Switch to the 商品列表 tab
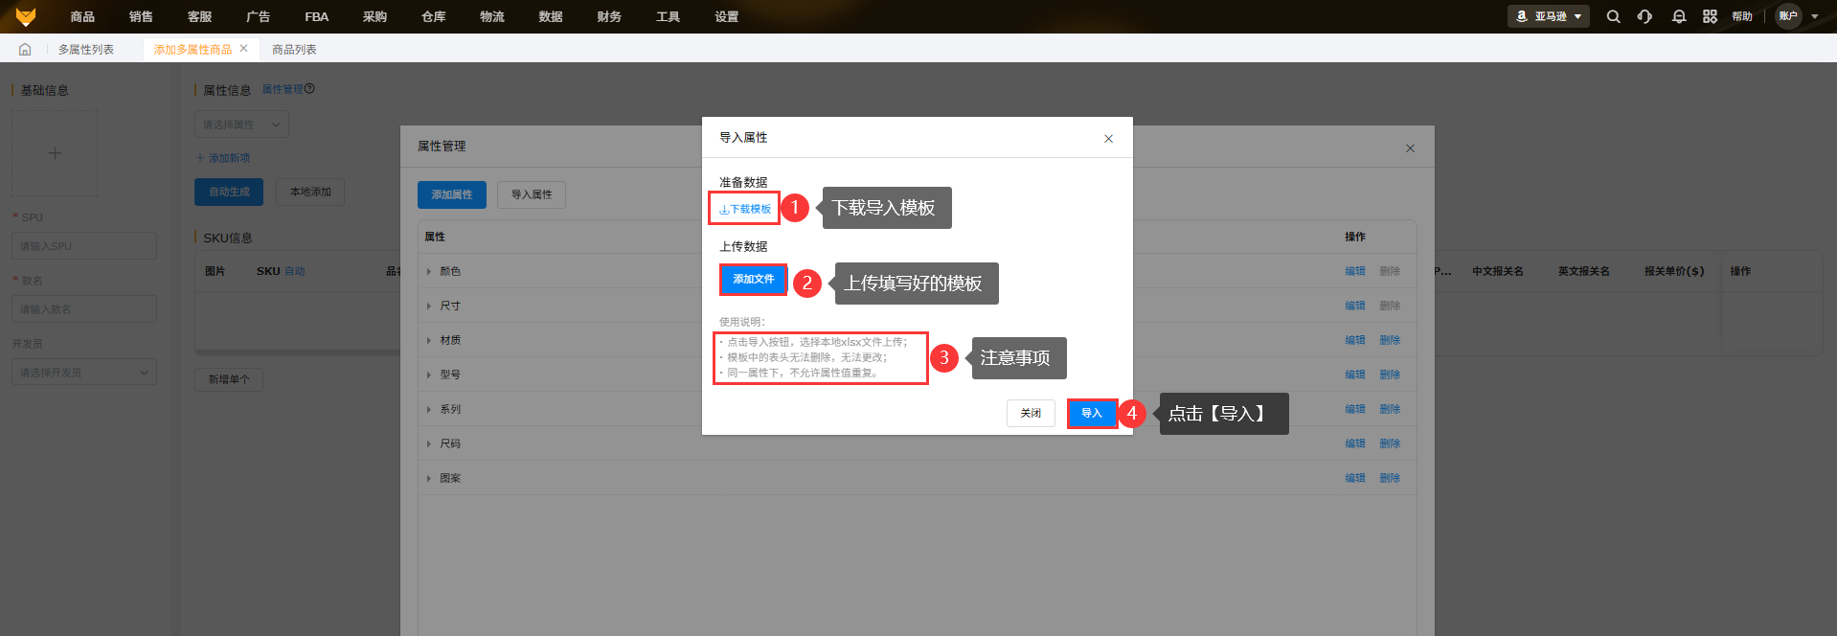The width and height of the screenshot is (1837, 636). (x=294, y=49)
